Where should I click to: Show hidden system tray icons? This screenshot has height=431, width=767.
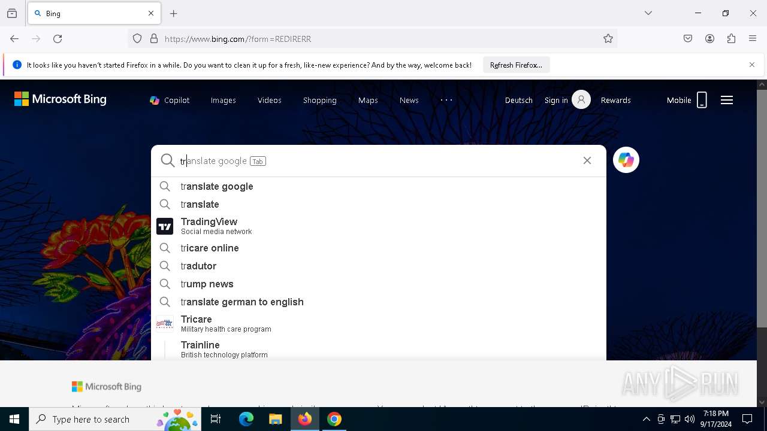646,419
